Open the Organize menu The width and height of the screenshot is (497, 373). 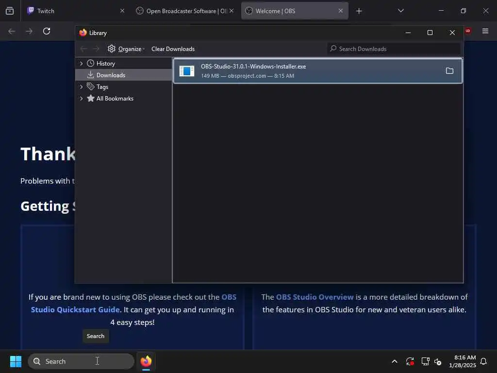pyautogui.click(x=126, y=49)
